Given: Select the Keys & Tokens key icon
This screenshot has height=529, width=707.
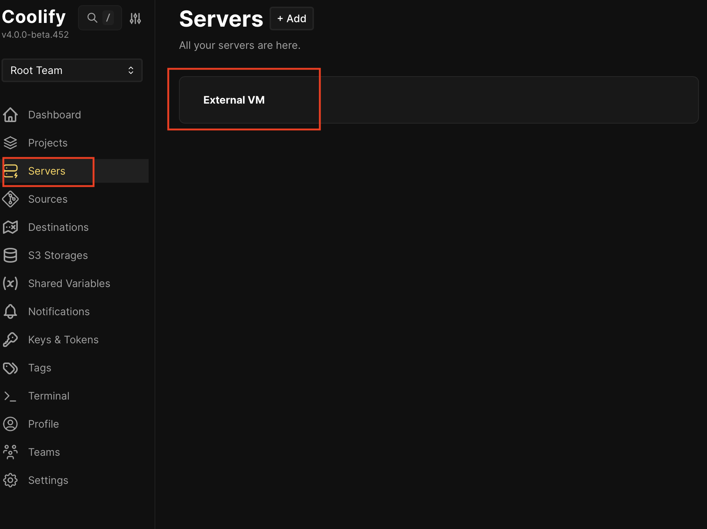Looking at the screenshot, I should (10, 340).
